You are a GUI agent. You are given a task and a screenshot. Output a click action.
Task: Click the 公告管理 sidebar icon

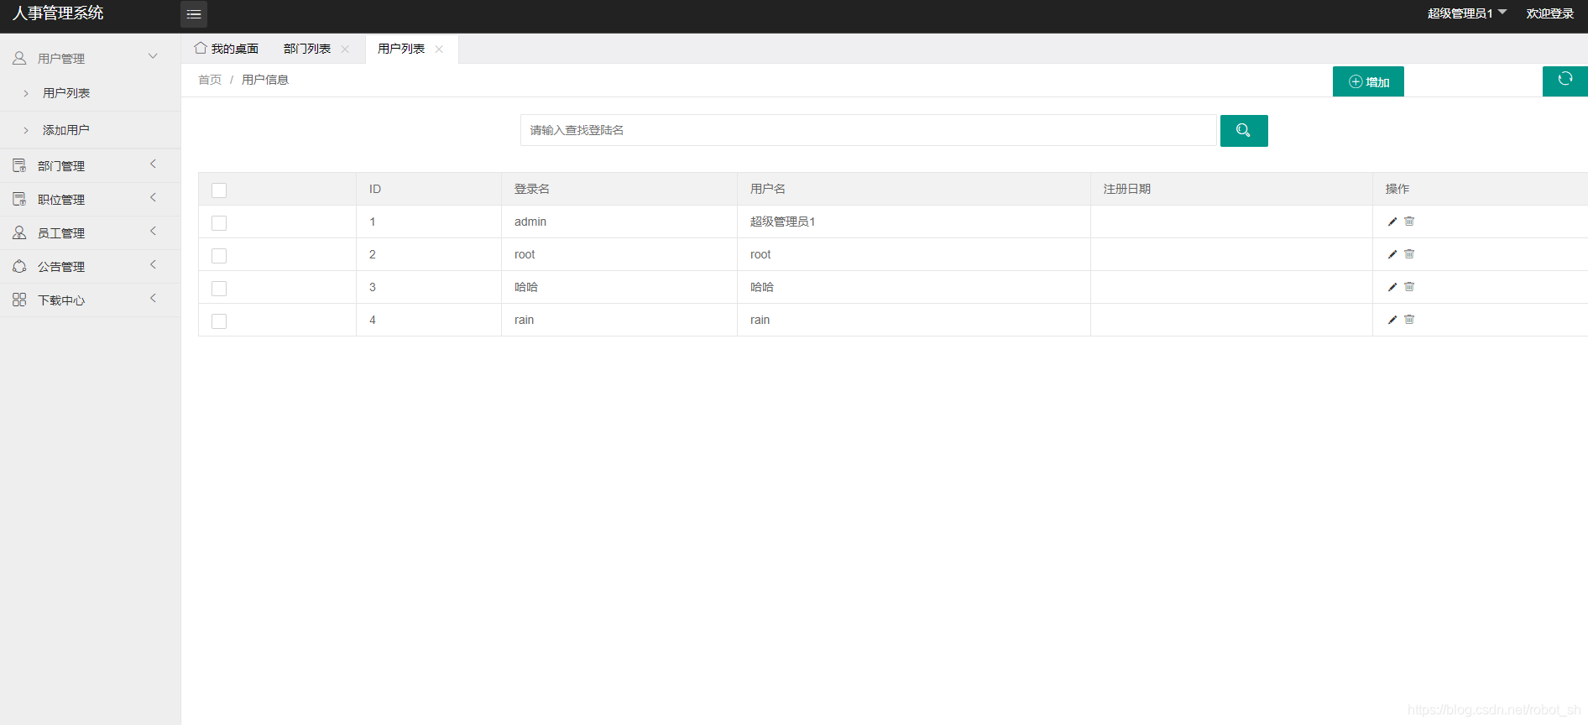point(19,266)
